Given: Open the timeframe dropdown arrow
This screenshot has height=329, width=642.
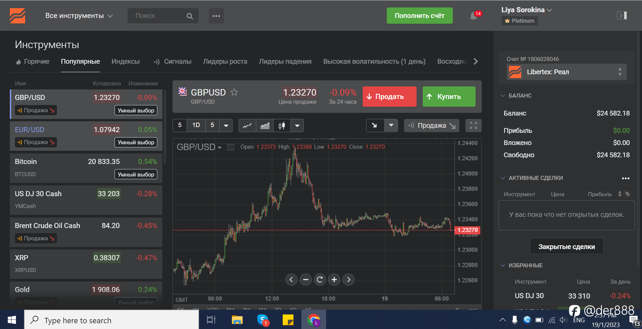Looking at the screenshot, I should click(226, 126).
